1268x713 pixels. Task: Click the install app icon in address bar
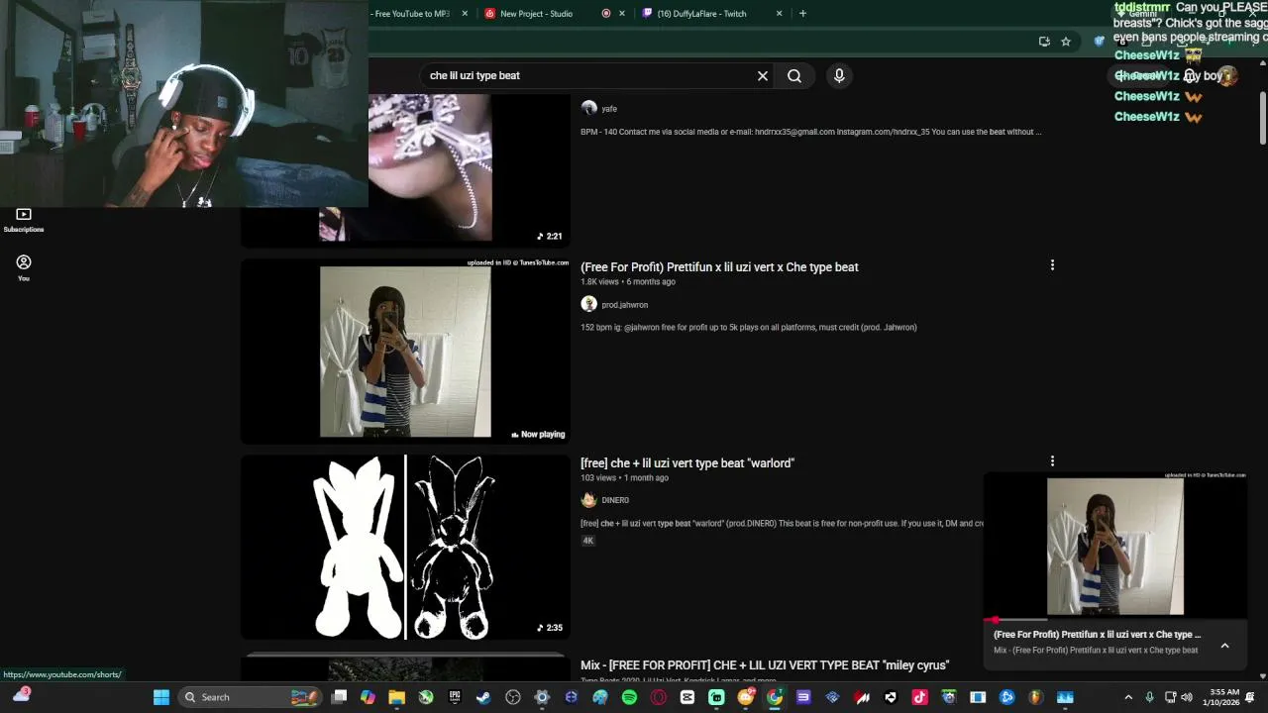pyautogui.click(x=1044, y=42)
